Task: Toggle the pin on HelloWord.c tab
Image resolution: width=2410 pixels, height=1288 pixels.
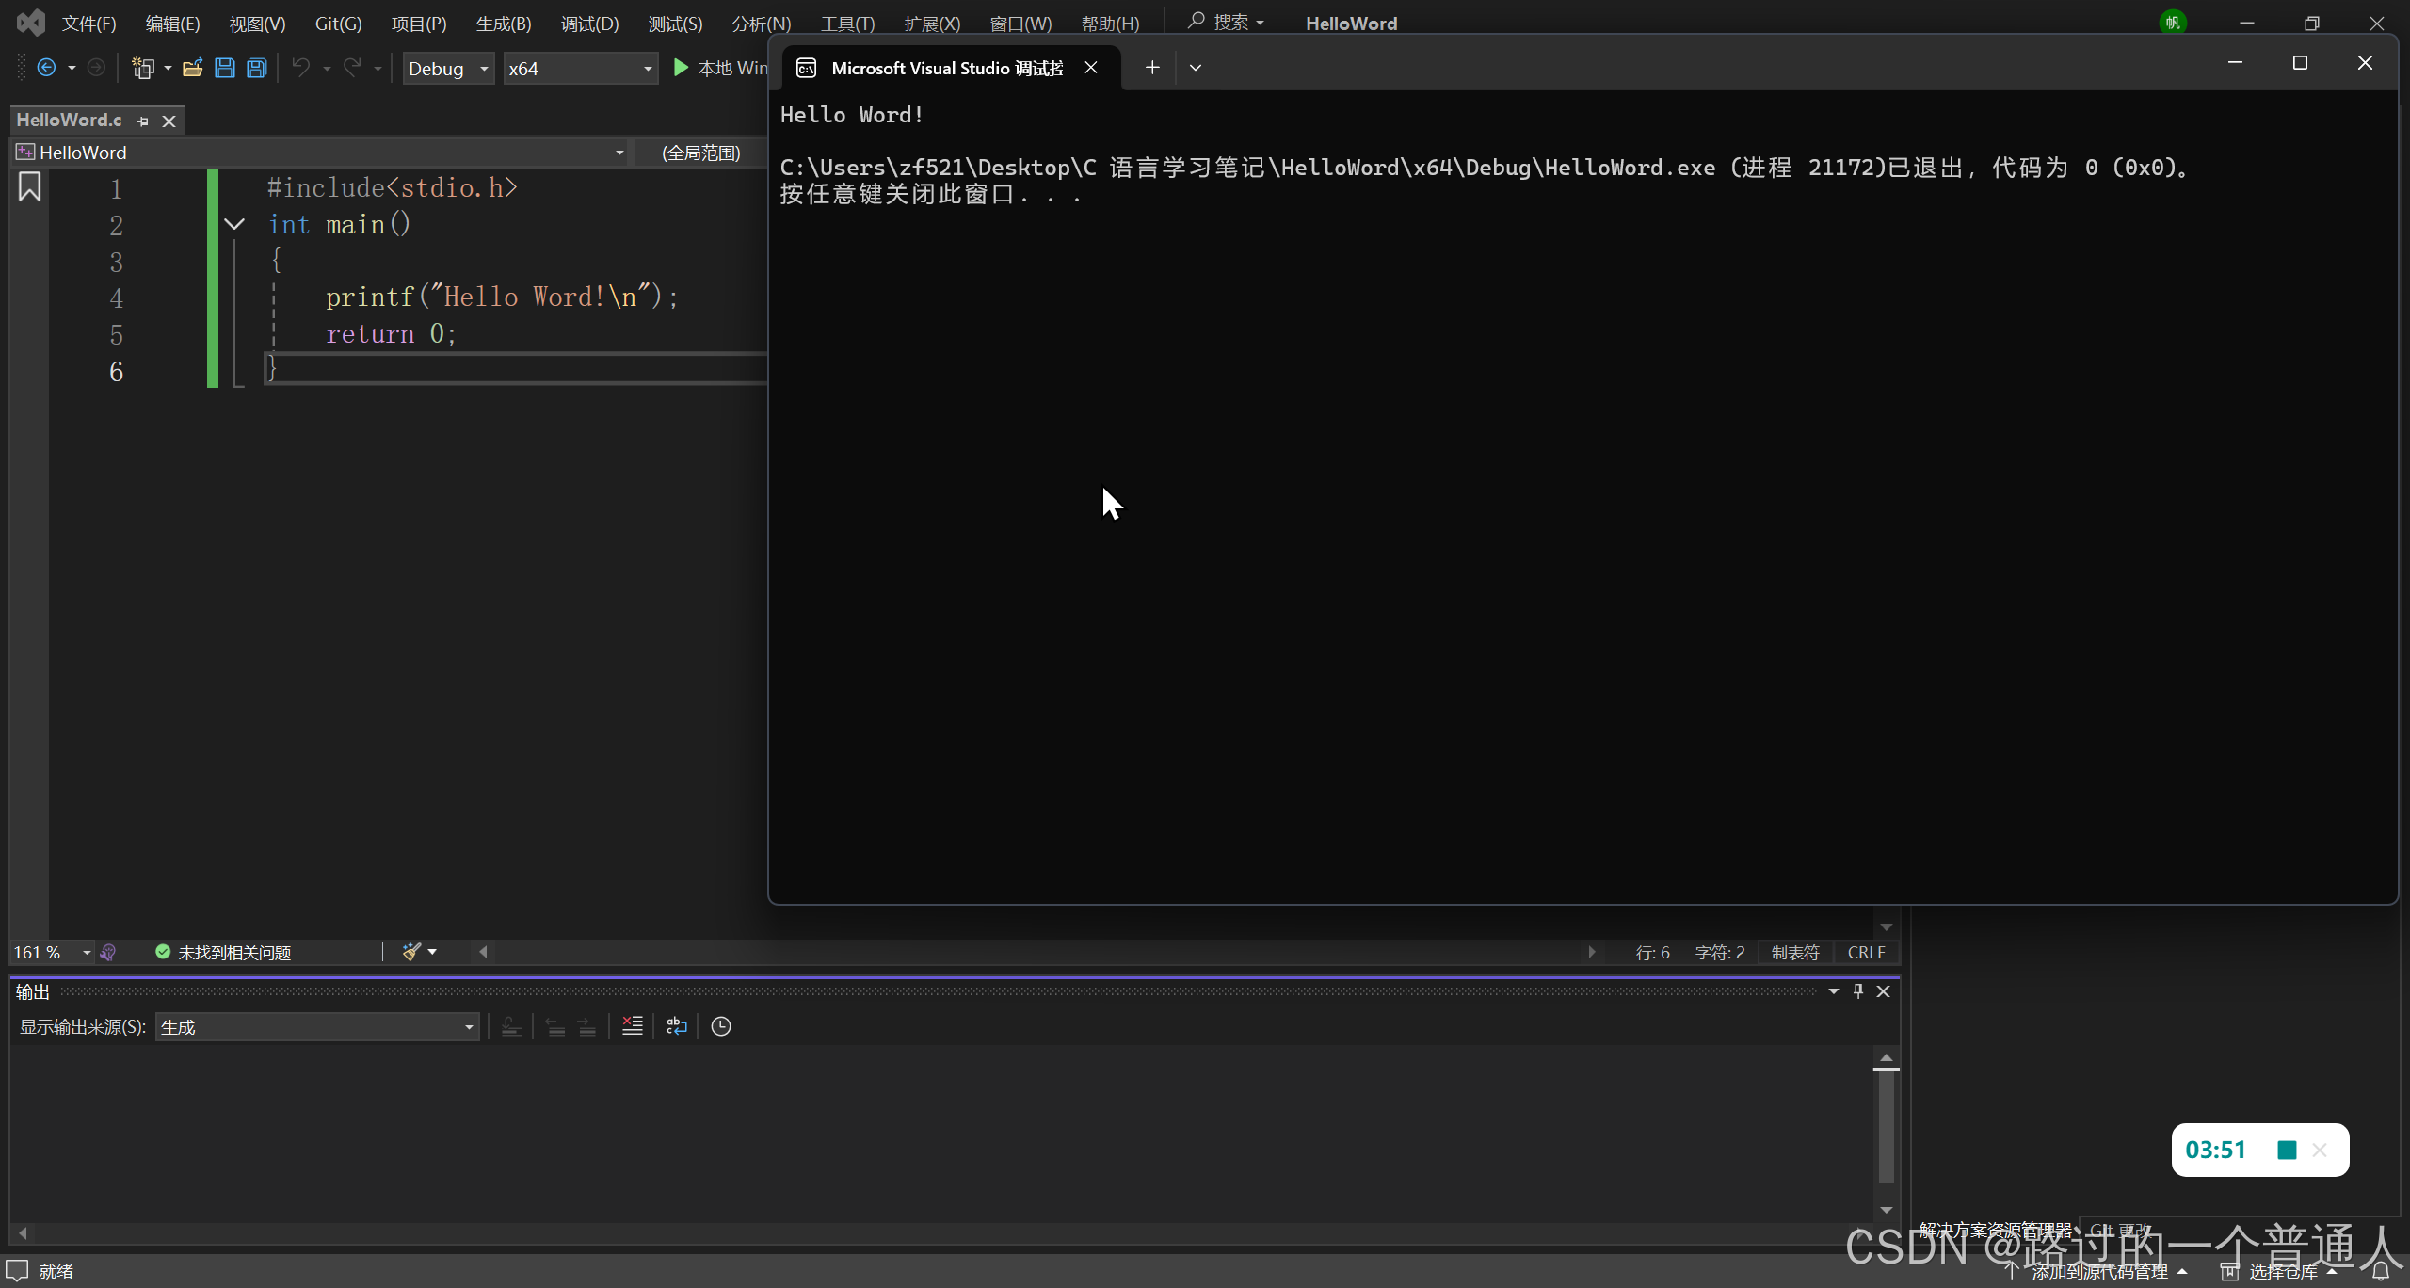Action: pyautogui.click(x=143, y=121)
